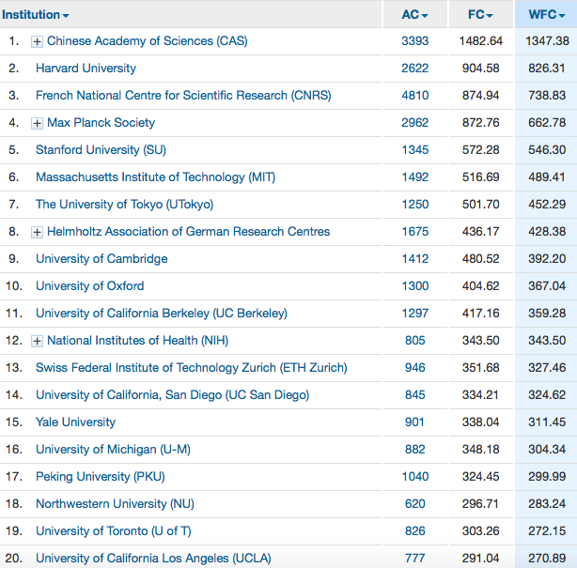
Task: Click AC value 3393 for CAS
Action: [x=414, y=40]
